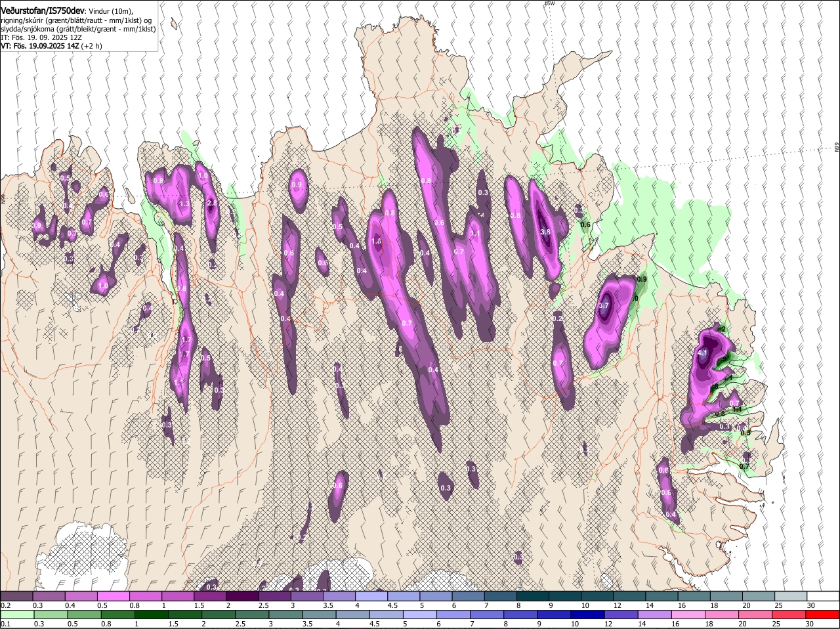
Task: Select the 0.5–0.8 swatch in the bottom legend row
Action: coord(84,615)
